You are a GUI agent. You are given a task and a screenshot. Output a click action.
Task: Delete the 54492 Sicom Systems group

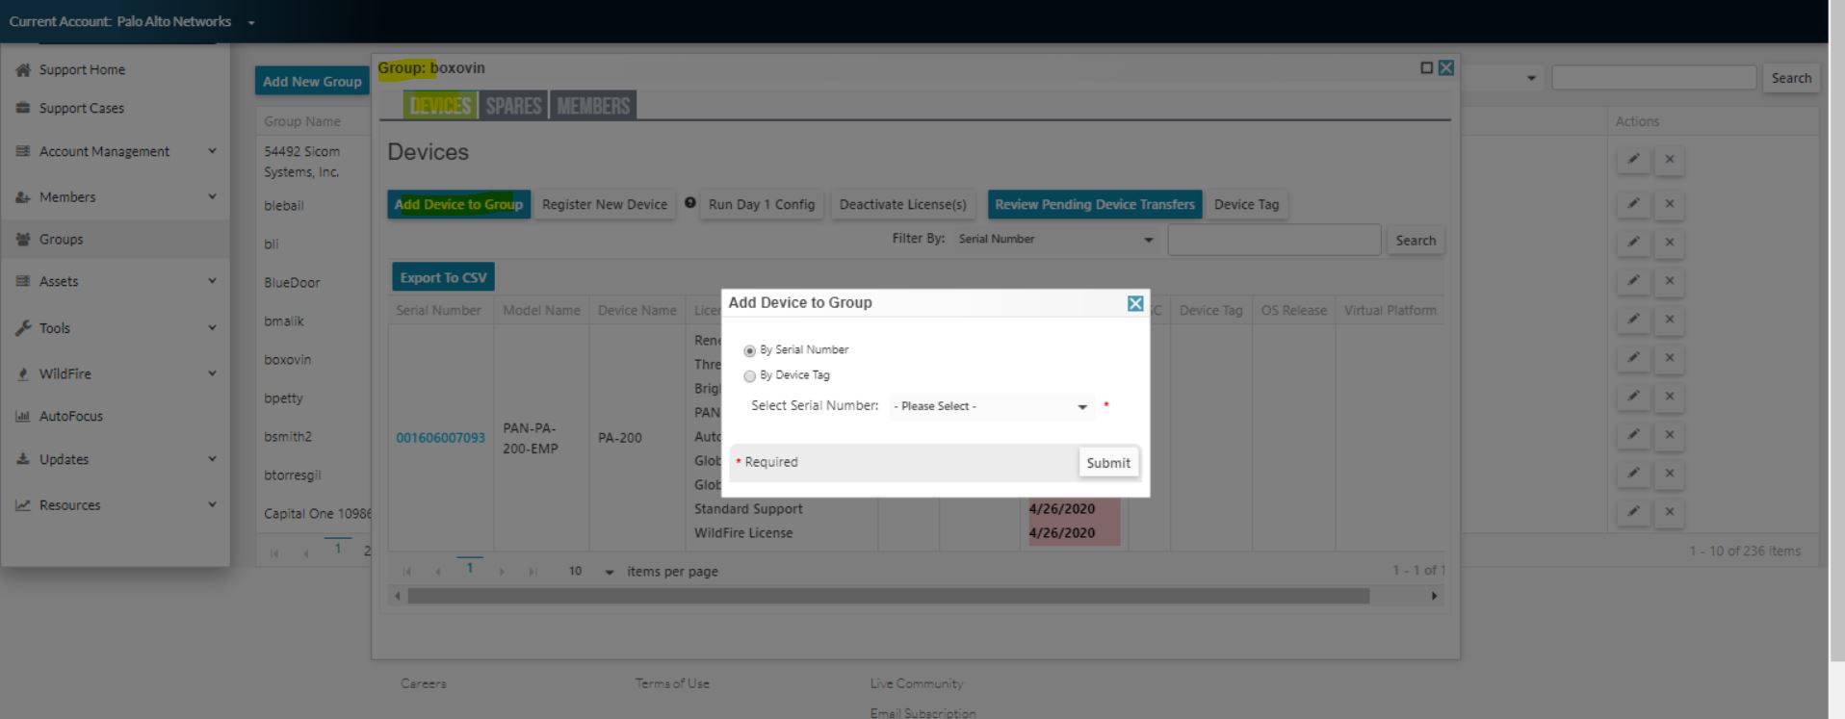pos(1670,160)
